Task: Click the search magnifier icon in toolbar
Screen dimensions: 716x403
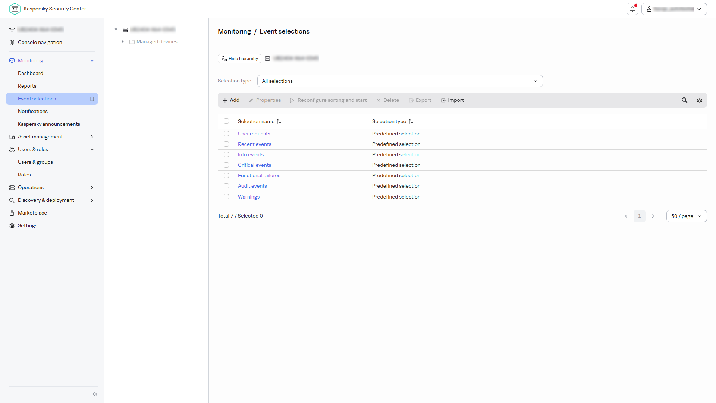Action: point(684,100)
